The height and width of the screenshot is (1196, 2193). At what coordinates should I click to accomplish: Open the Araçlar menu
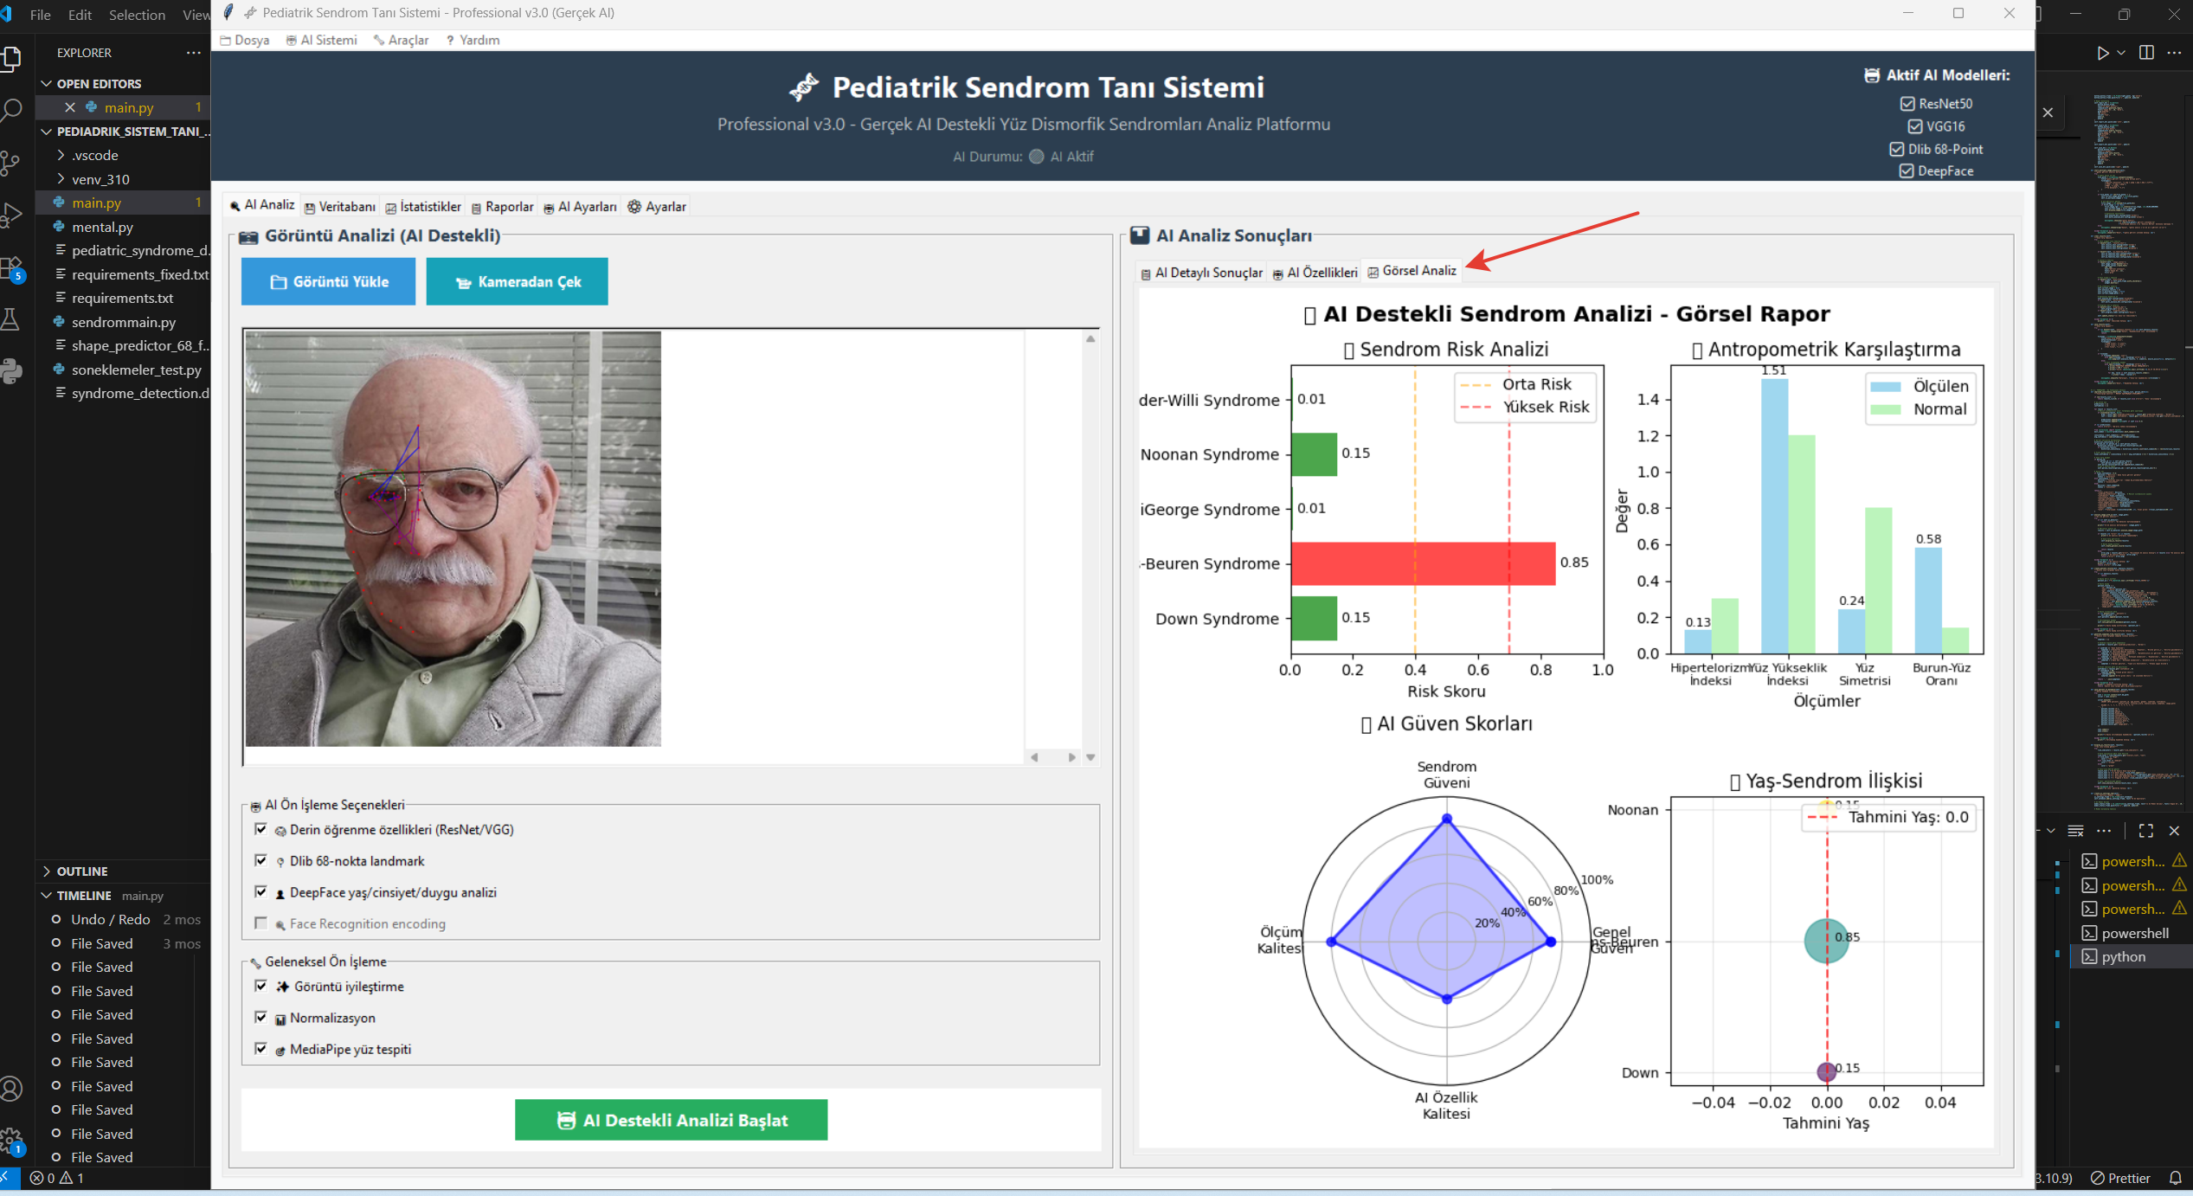[401, 40]
